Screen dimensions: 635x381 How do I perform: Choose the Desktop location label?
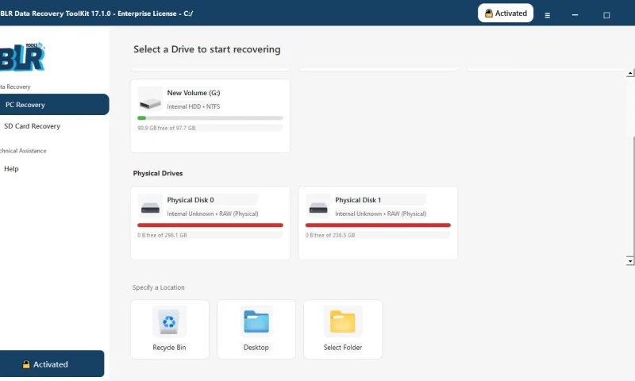pyautogui.click(x=256, y=348)
